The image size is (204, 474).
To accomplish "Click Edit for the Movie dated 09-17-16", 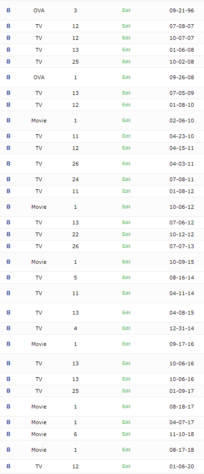I will click(x=126, y=344).
